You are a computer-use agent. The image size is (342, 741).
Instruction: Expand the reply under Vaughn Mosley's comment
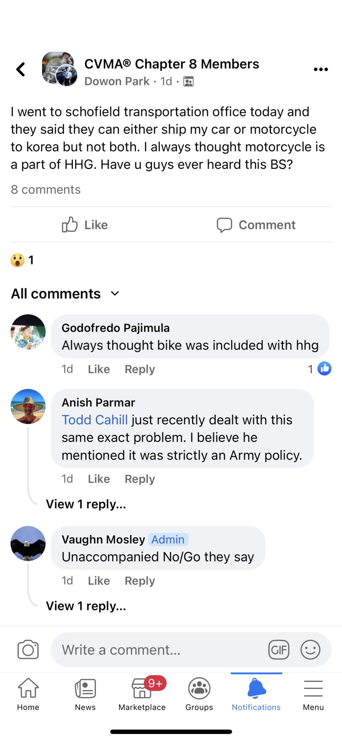point(86,606)
